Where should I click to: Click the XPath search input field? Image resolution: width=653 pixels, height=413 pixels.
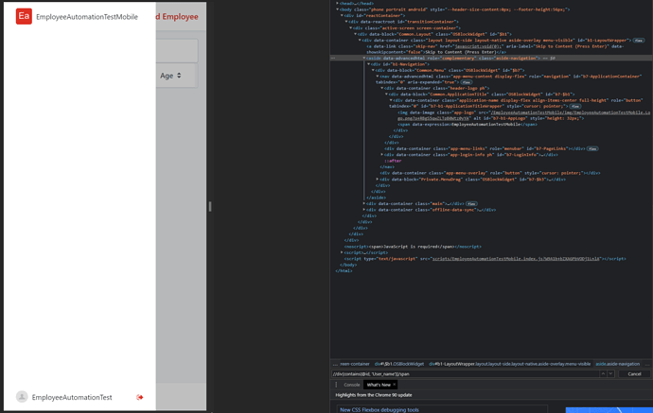(x=465, y=374)
